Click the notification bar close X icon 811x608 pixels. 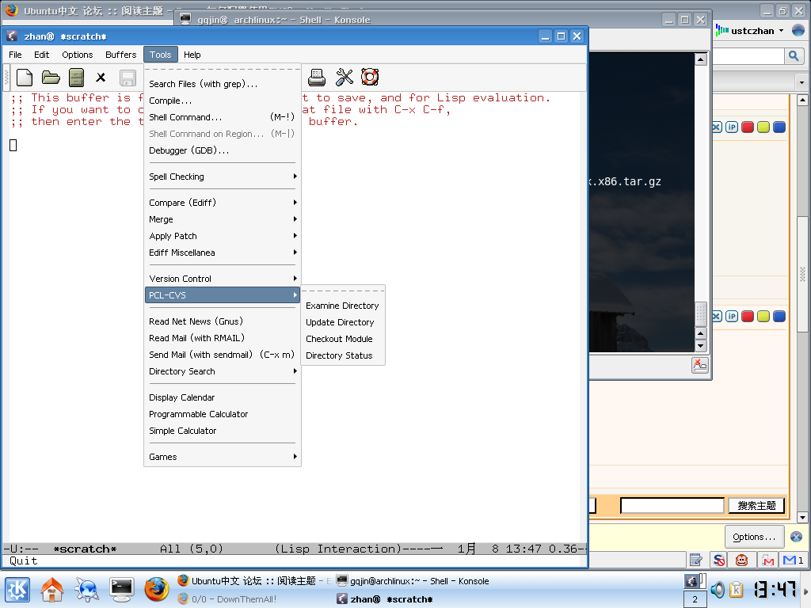tap(797, 538)
